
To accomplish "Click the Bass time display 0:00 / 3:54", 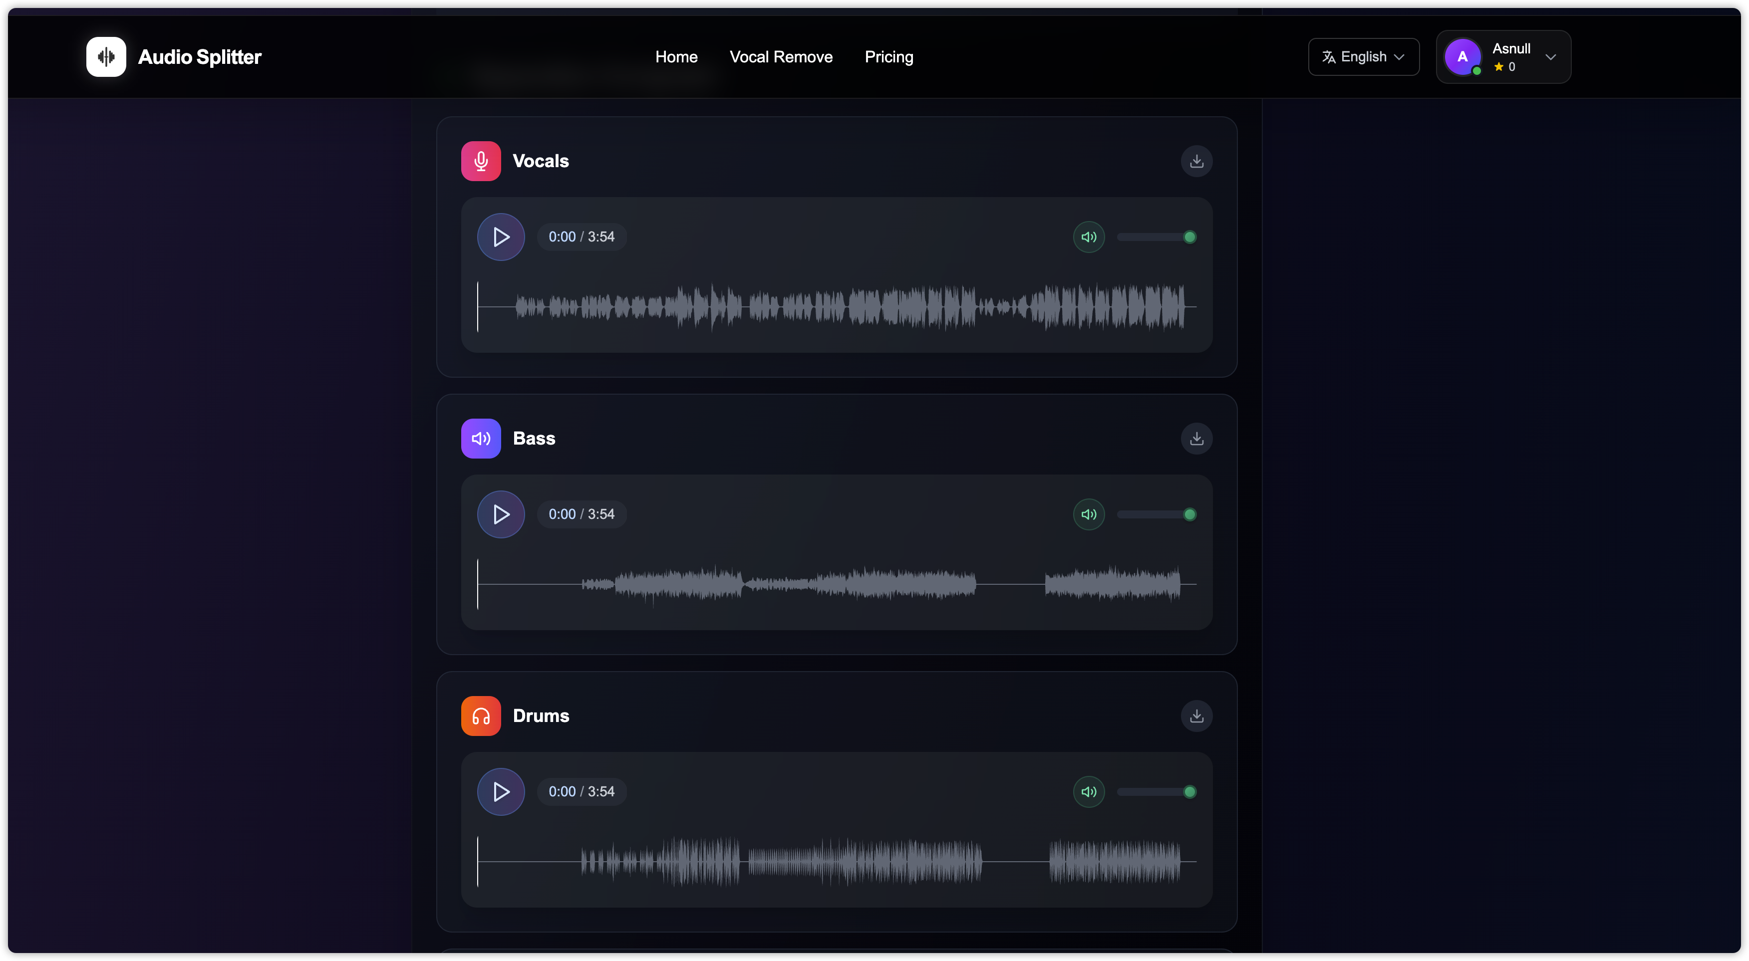I will click(581, 514).
